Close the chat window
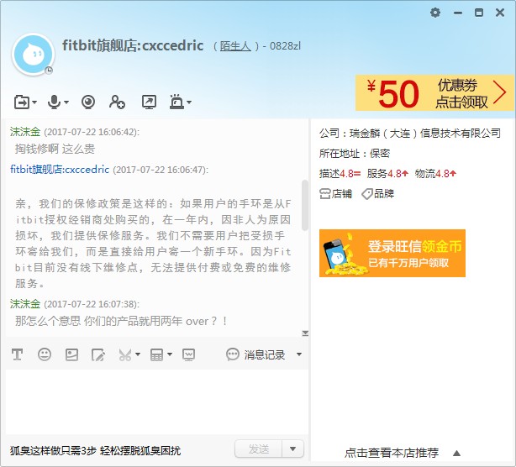The image size is (516, 467). [x=500, y=13]
